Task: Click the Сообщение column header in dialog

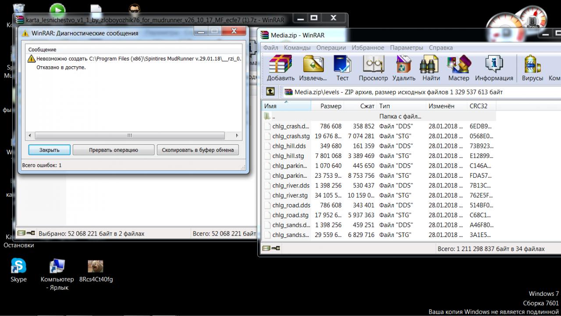Action: click(x=133, y=49)
